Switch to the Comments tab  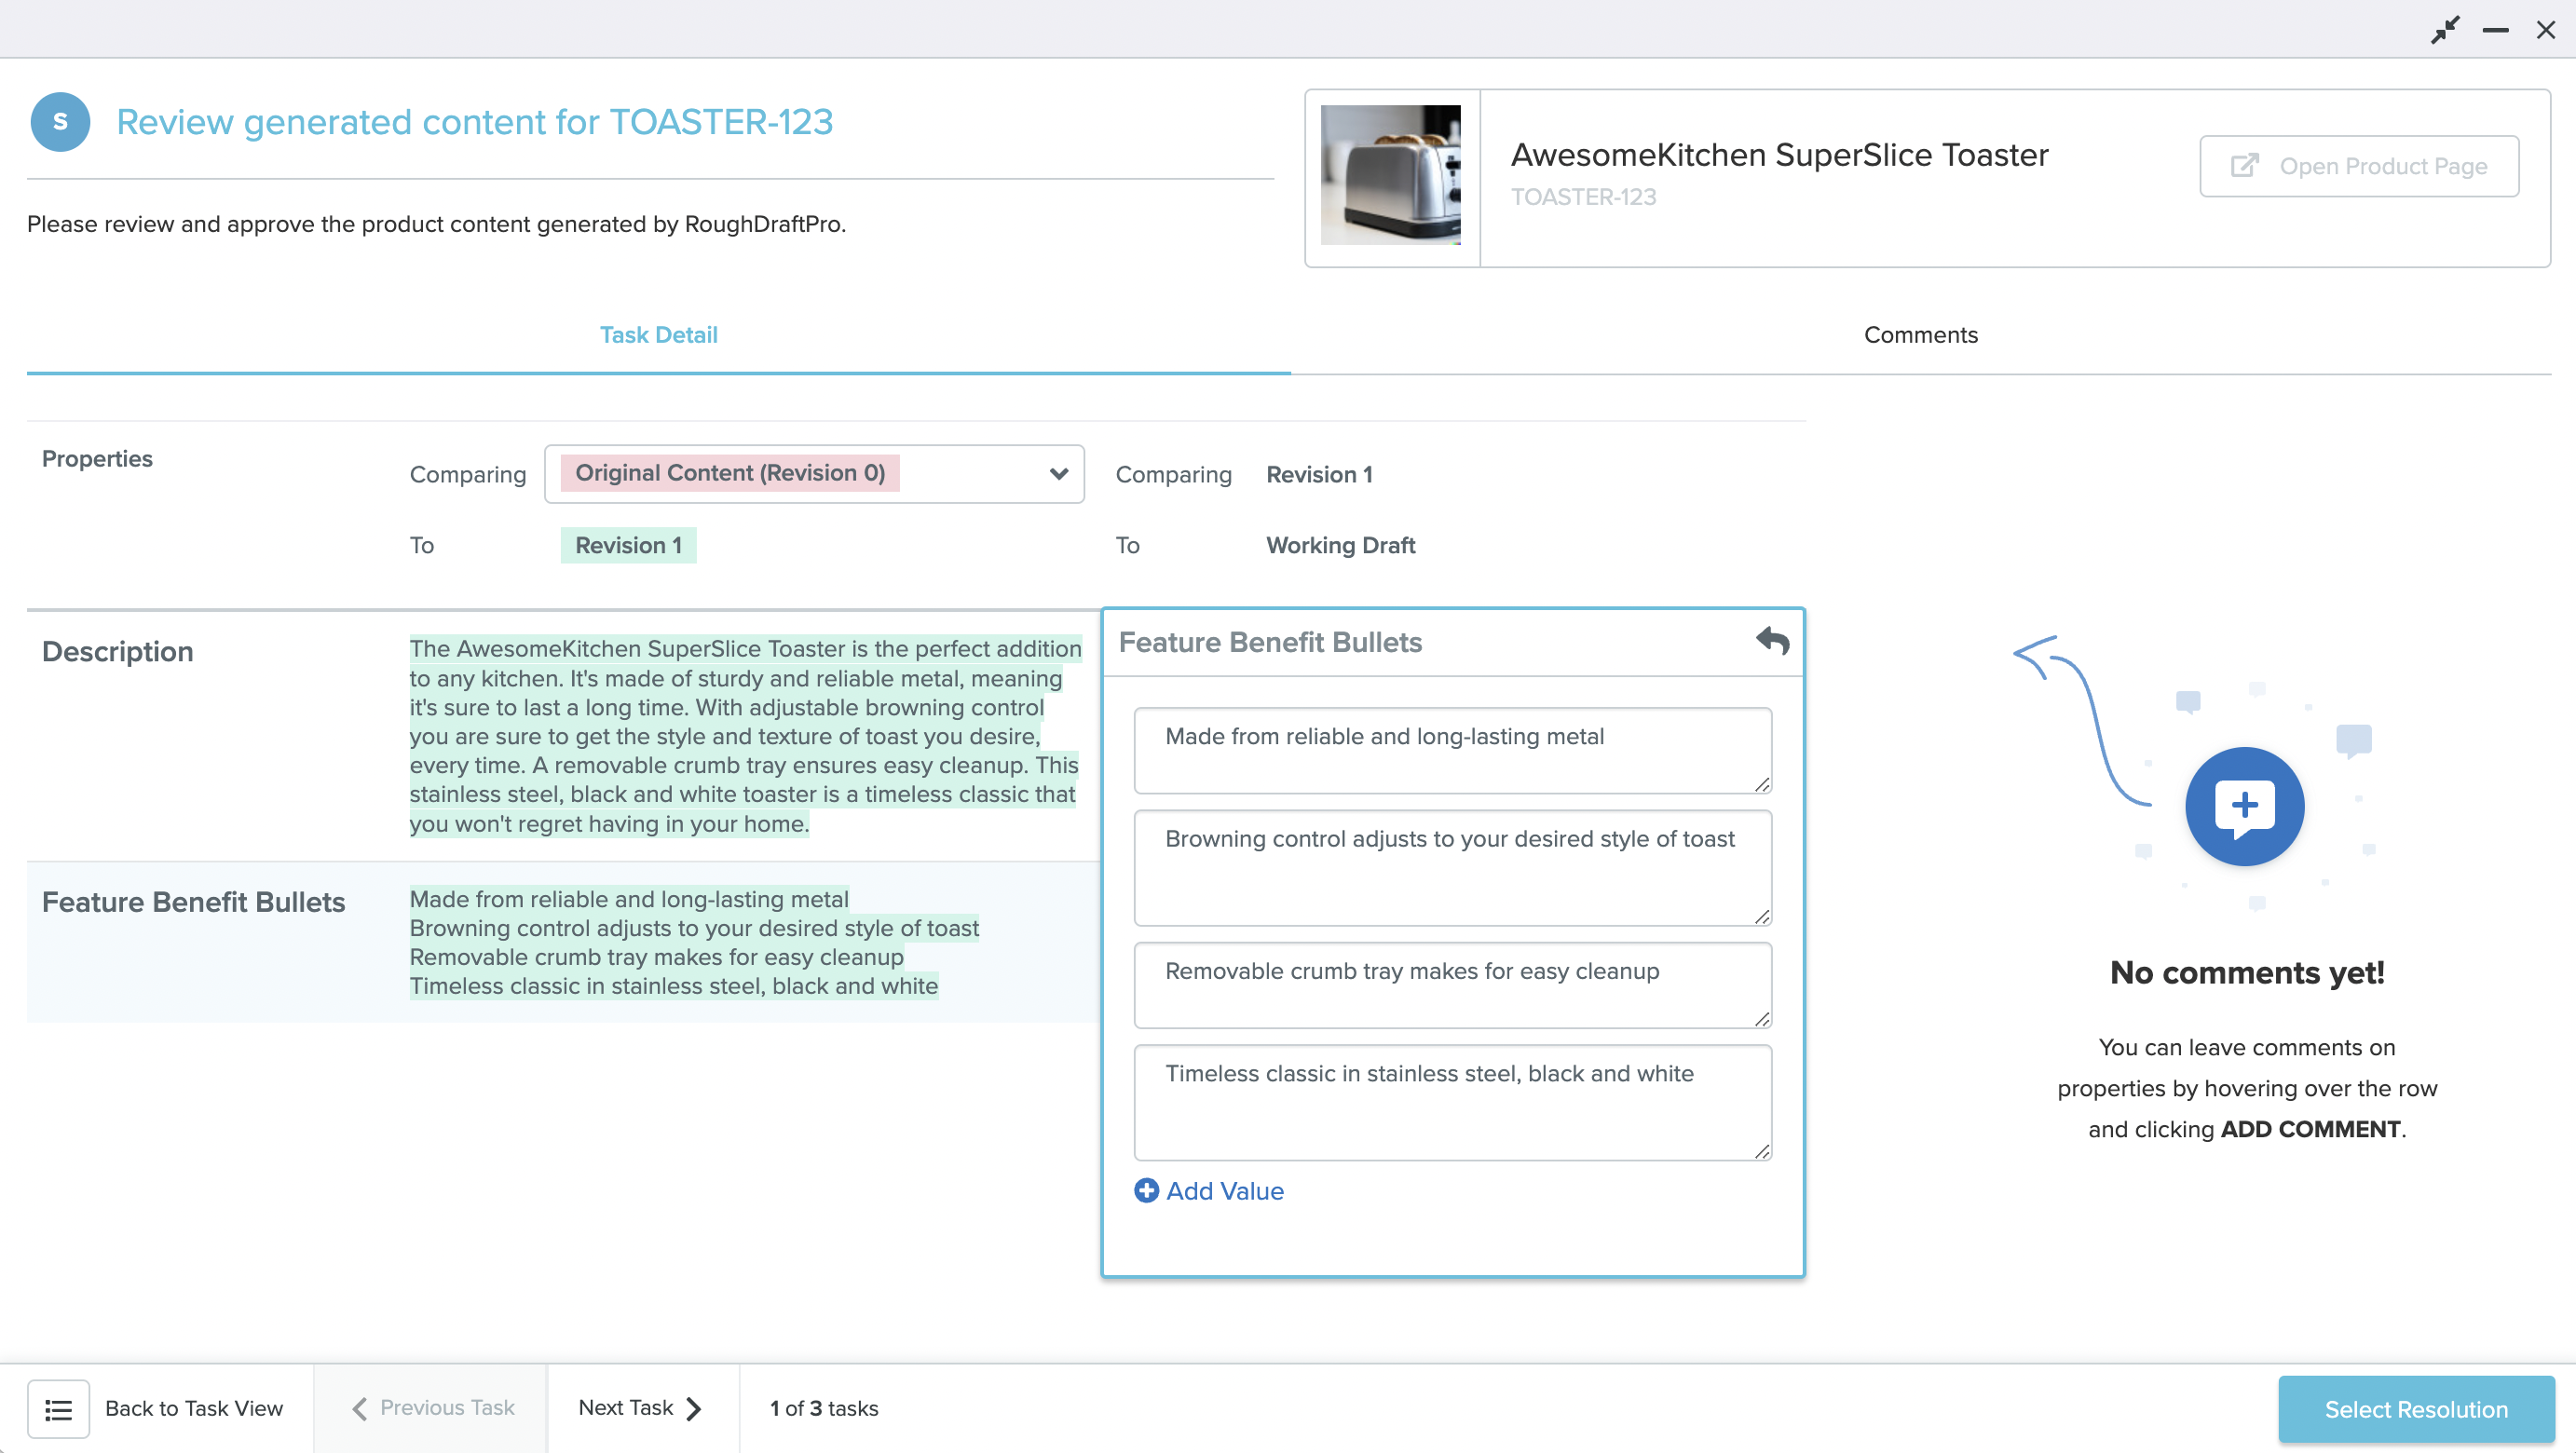pyautogui.click(x=1920, y=335)
